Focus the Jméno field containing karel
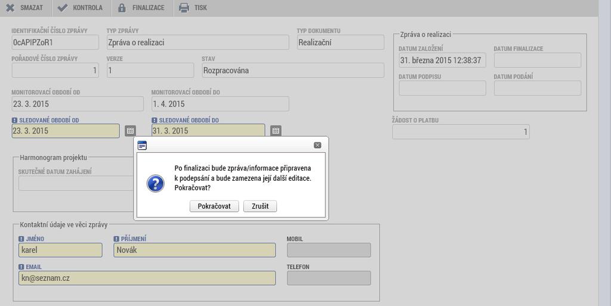The width and height of the screenshot is (611, 306). click(60, 250)
